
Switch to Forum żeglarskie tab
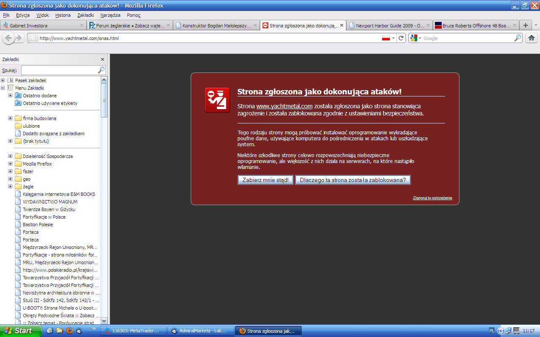coord(129,25)
